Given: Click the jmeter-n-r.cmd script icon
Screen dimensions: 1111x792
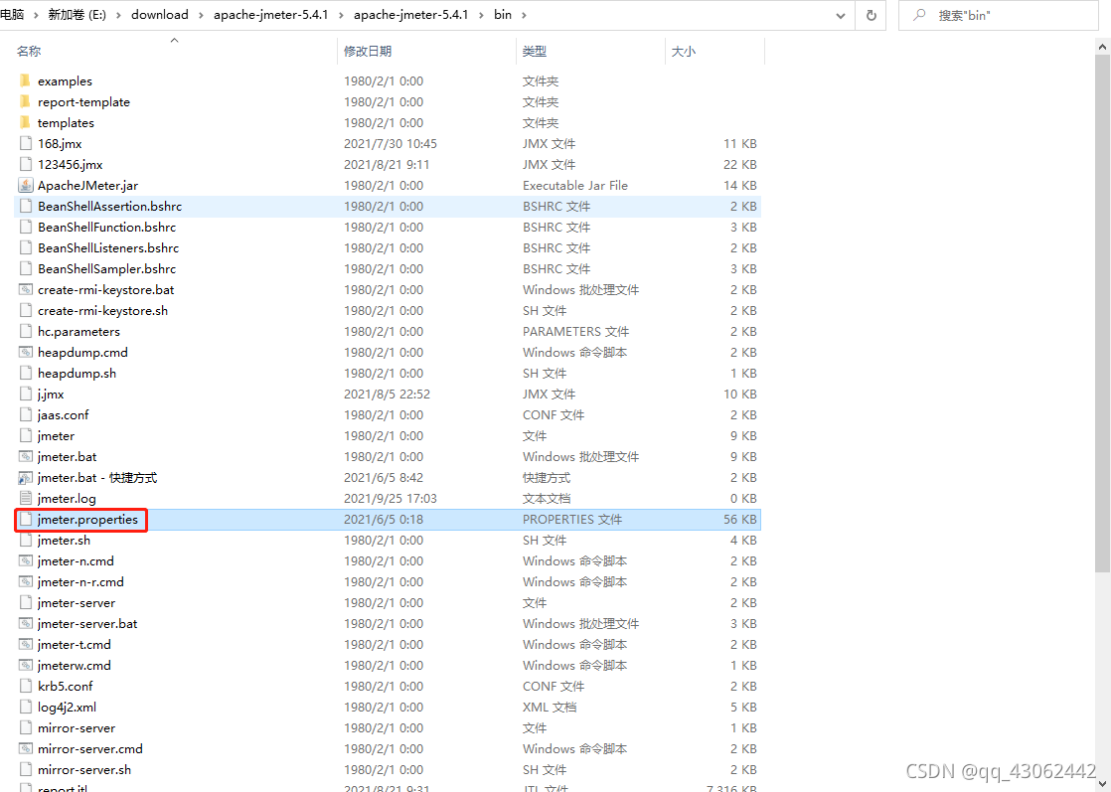Looking at the screenshot, I should point(26,581).
